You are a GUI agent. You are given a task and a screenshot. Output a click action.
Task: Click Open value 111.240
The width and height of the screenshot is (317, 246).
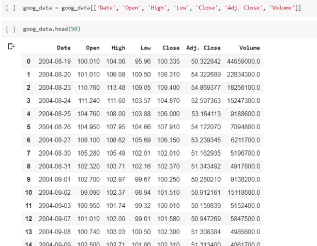pos(89,101)
